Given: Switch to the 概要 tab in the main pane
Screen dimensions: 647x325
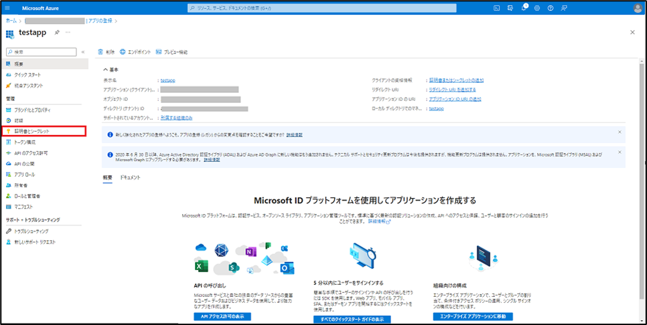Looking at the screenshot, I should [107, 177].
